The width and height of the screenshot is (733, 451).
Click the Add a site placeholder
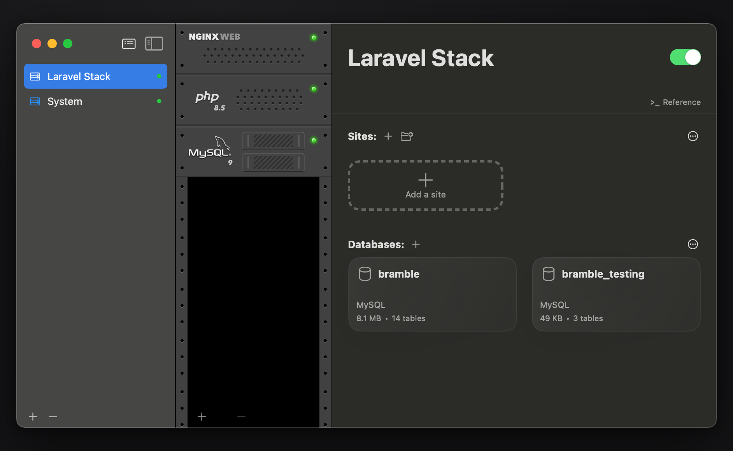click(x=426, y=185)
